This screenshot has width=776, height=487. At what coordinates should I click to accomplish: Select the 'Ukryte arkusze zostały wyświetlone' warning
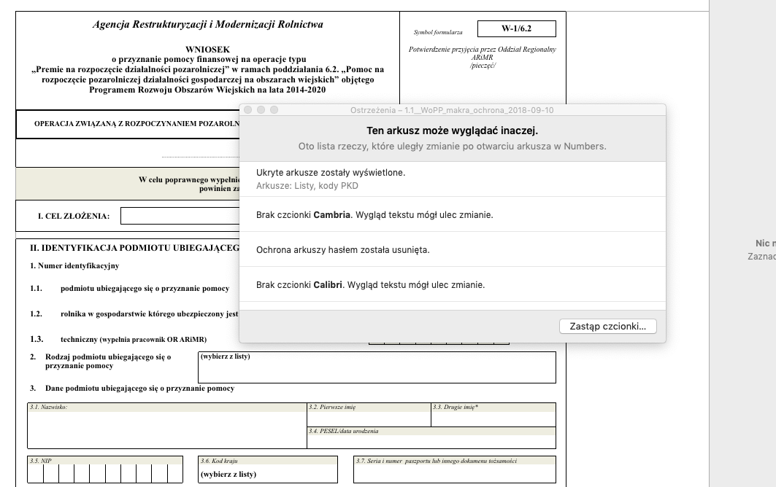[x=452, y=179]
